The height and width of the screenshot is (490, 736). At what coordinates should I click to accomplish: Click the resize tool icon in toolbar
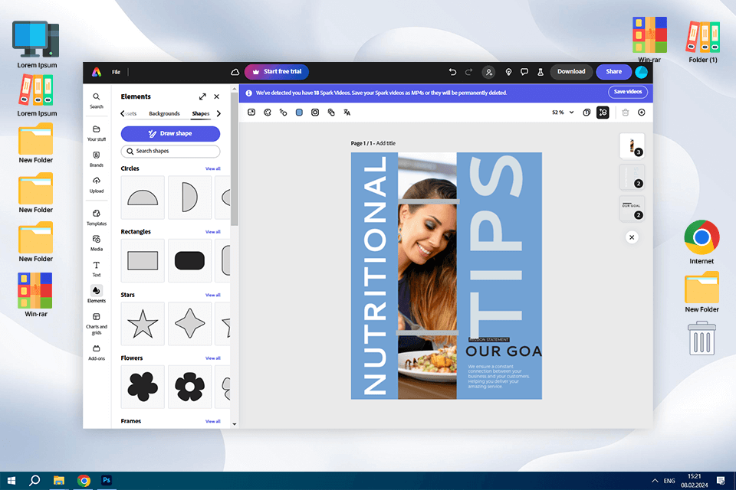click(251, 113)
